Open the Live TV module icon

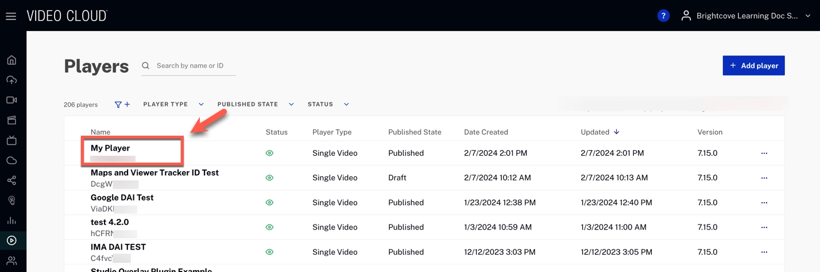11,140
